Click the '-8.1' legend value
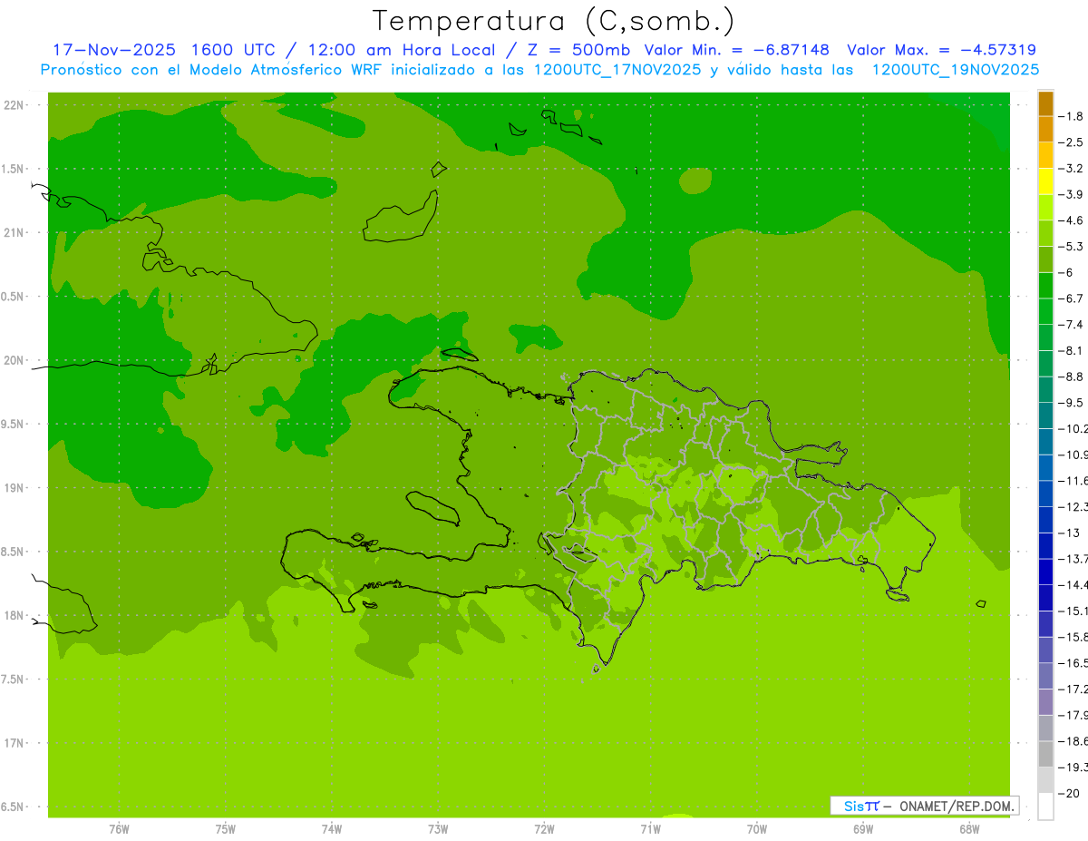Screen dimensions: 1088x841 pyautogui.click(x=1072, y=350)
